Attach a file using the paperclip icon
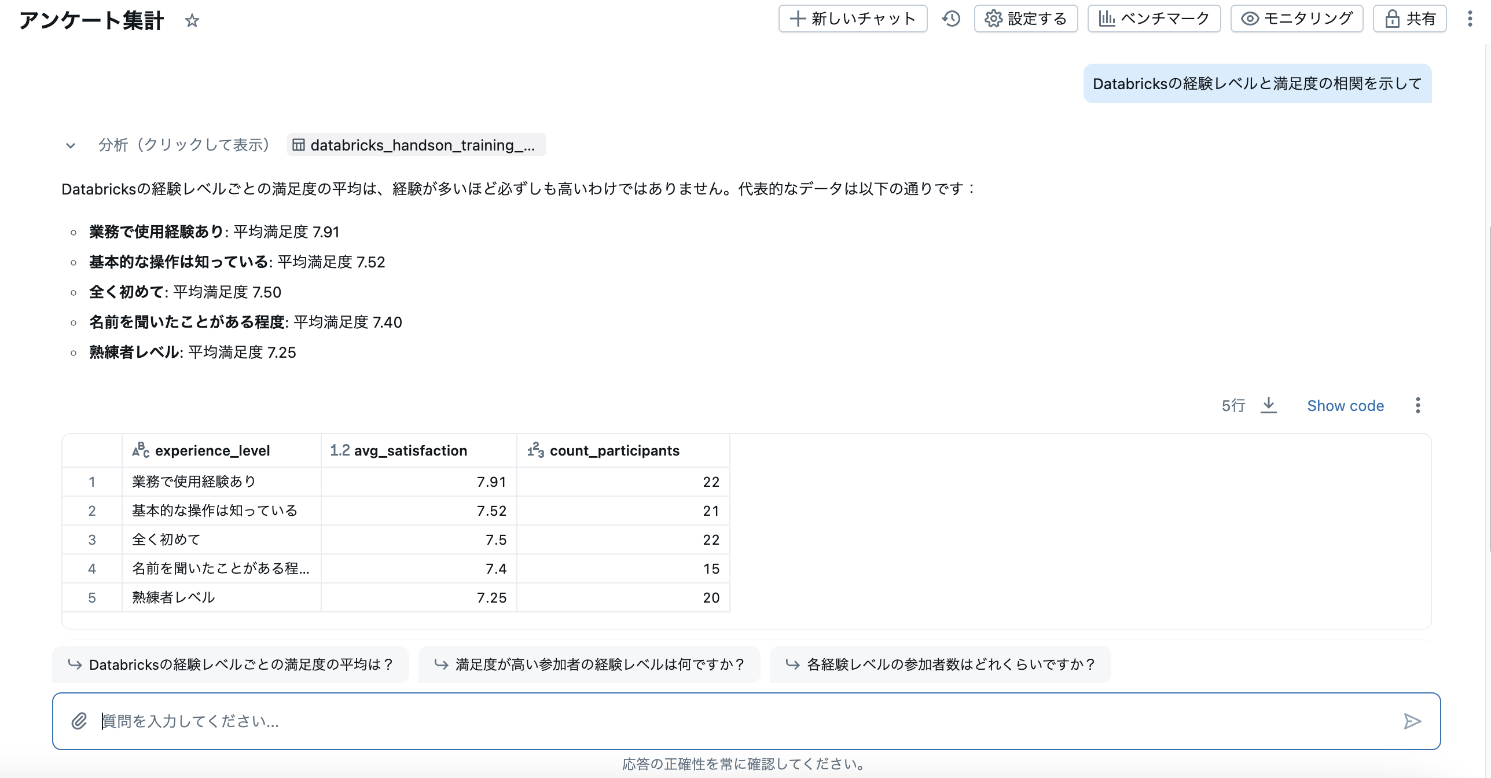Screen dimensions: 1491x778 pos(79,721)
